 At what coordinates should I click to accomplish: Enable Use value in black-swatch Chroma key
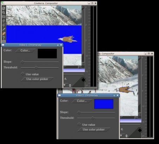(x=23, y=74)
